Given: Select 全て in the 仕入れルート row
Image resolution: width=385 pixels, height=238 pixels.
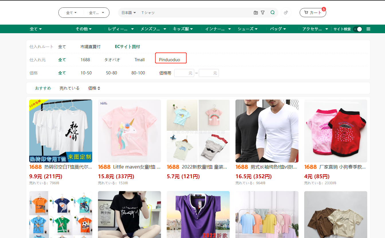Looking at the screenshot, I should pyautogui.click(x=62, y=47).
